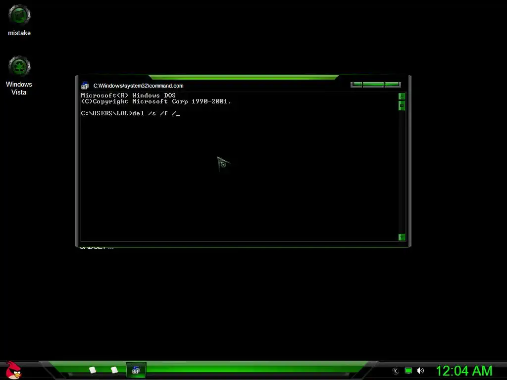Click the console scrollbar thumb
507x380 pixels.
pos(402,106)
